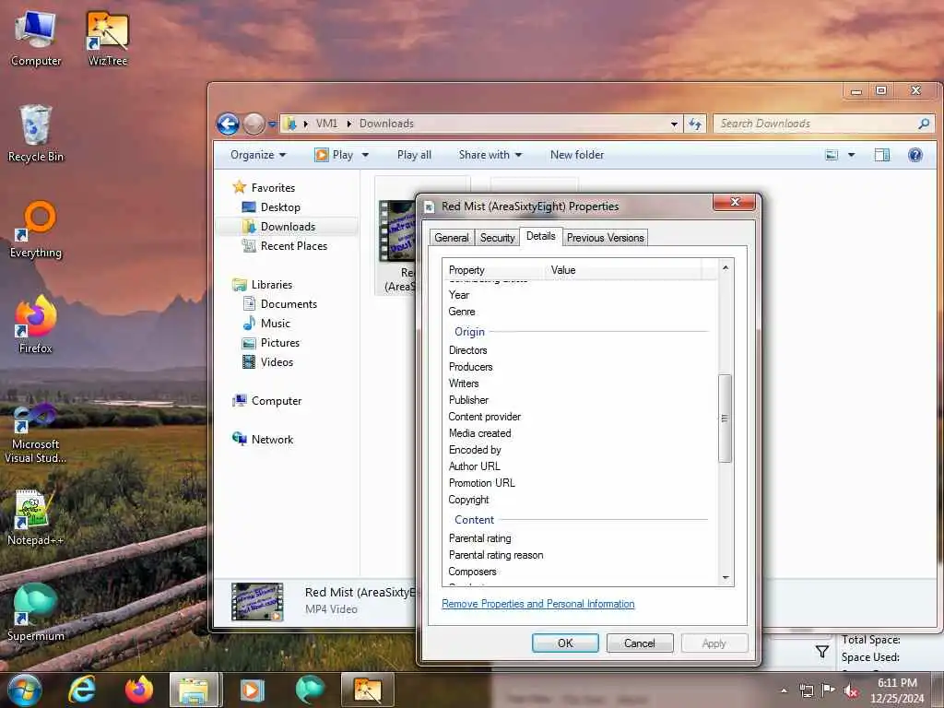944x708 pixels.
Task: Click OK in the Properties dialog
Action: (565, 643)
